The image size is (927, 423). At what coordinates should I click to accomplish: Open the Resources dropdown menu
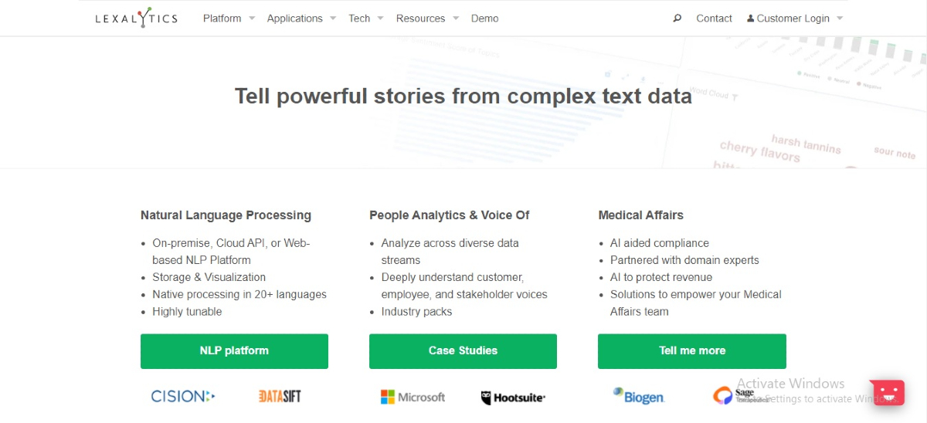tap(427, 19)
